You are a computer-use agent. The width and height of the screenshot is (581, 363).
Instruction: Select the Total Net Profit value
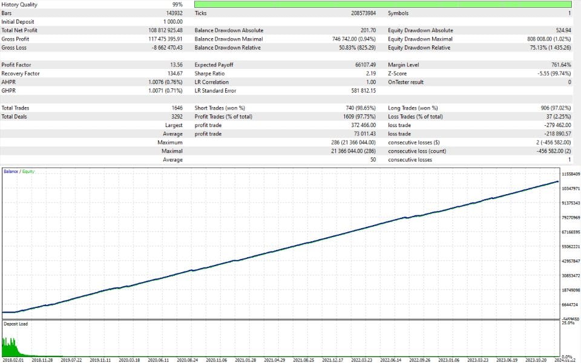pyautogui.click(x=165, y=30)
